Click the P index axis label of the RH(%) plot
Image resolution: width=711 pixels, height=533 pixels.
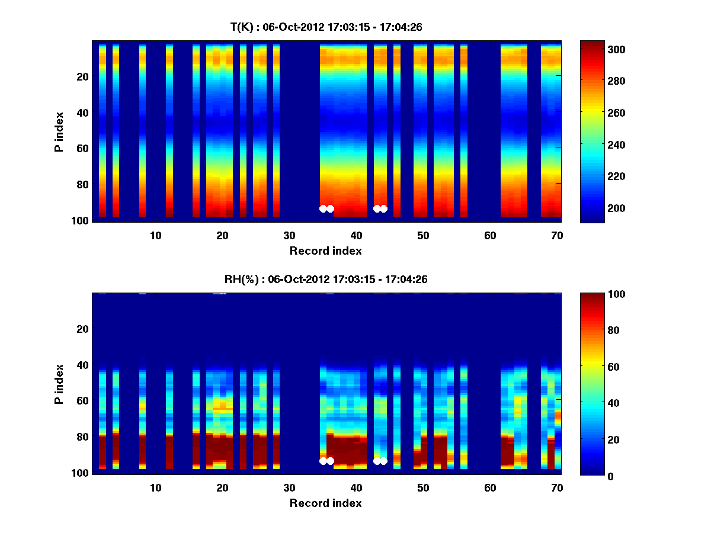59,384
